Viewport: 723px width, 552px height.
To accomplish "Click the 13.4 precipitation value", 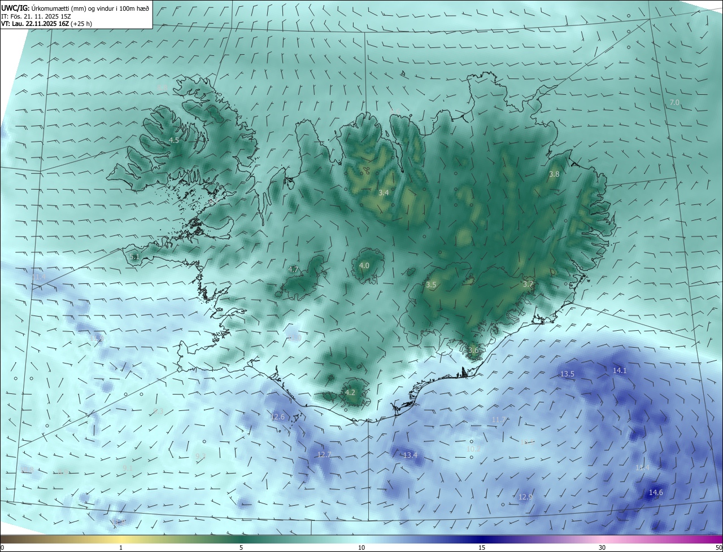I will [411, 455].
